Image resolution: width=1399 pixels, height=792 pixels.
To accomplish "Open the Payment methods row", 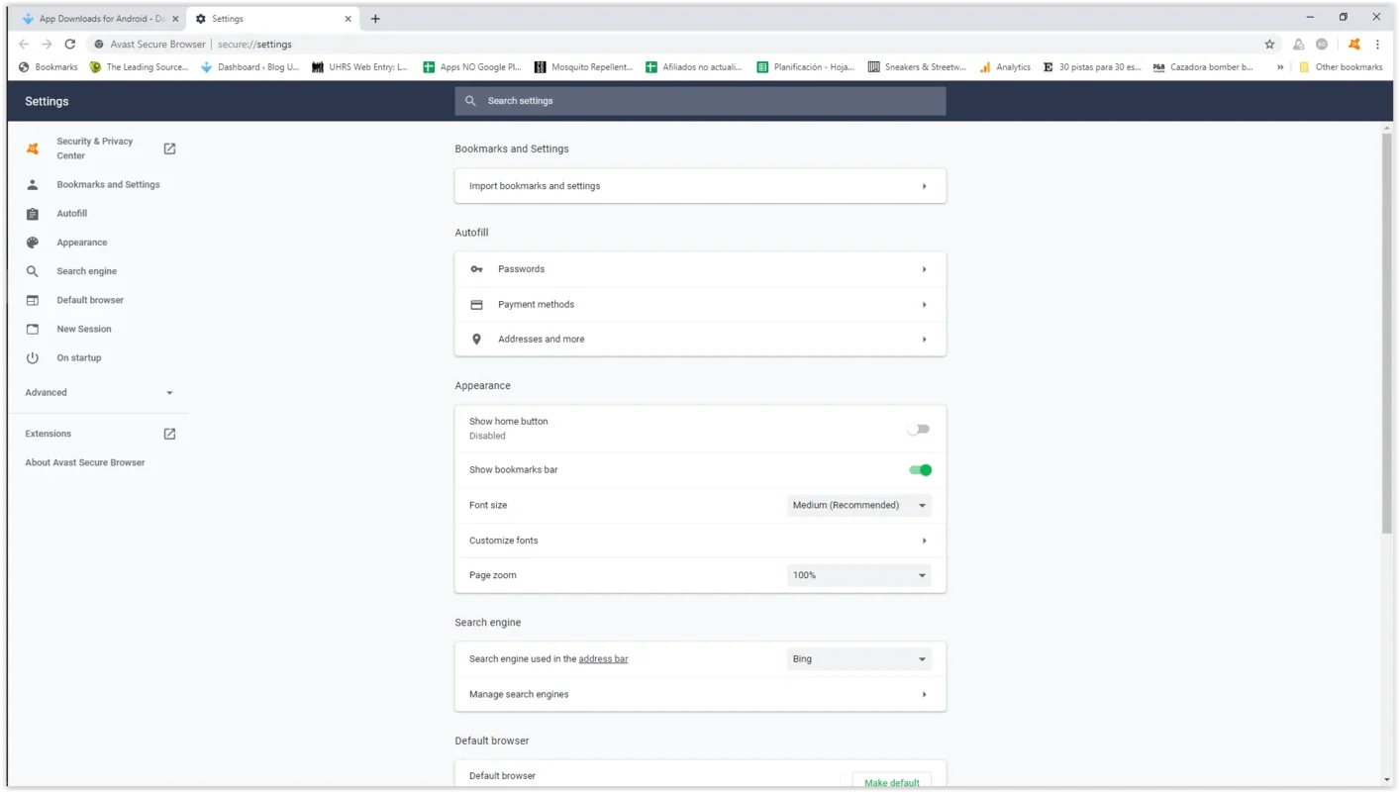I will 700,304.
